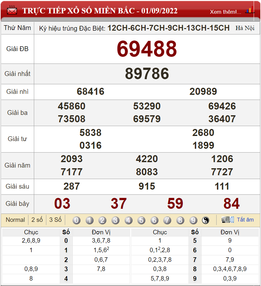Select digit ball 1 filter
This screenshot has height=286, width=261.
(x=89, y=220)
